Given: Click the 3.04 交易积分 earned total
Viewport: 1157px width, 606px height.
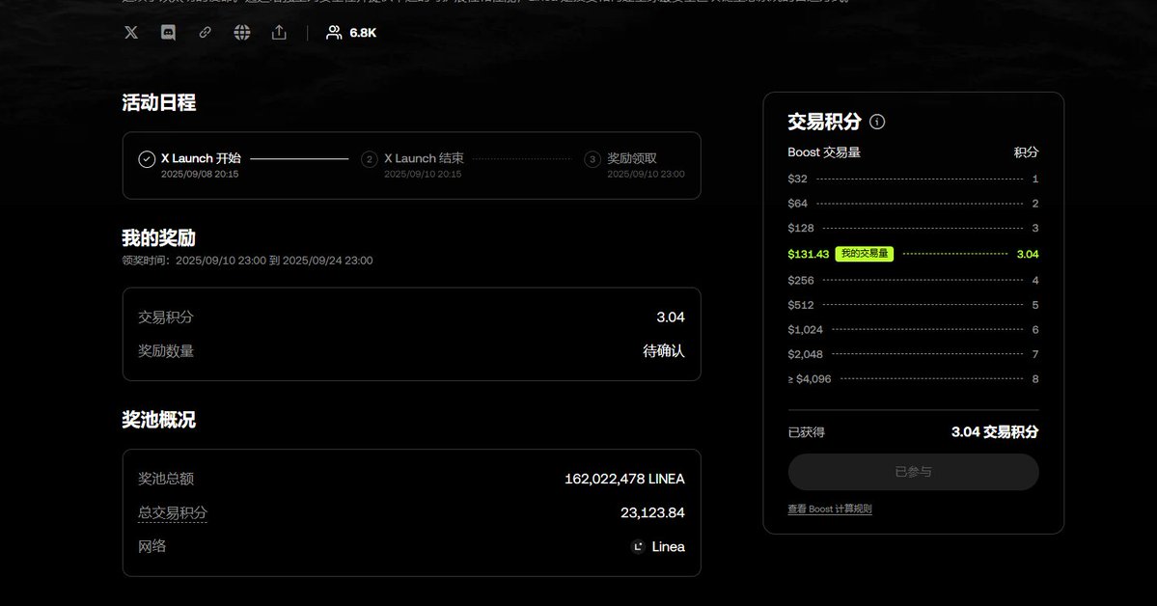Looking at the screenshot, I should pyautogui.click(x=995, y=431).
